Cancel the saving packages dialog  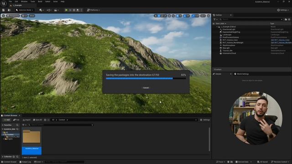pyautogui.click(x=146, y=88)
